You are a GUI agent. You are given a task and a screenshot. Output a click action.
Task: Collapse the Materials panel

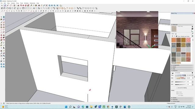point(182,25)
